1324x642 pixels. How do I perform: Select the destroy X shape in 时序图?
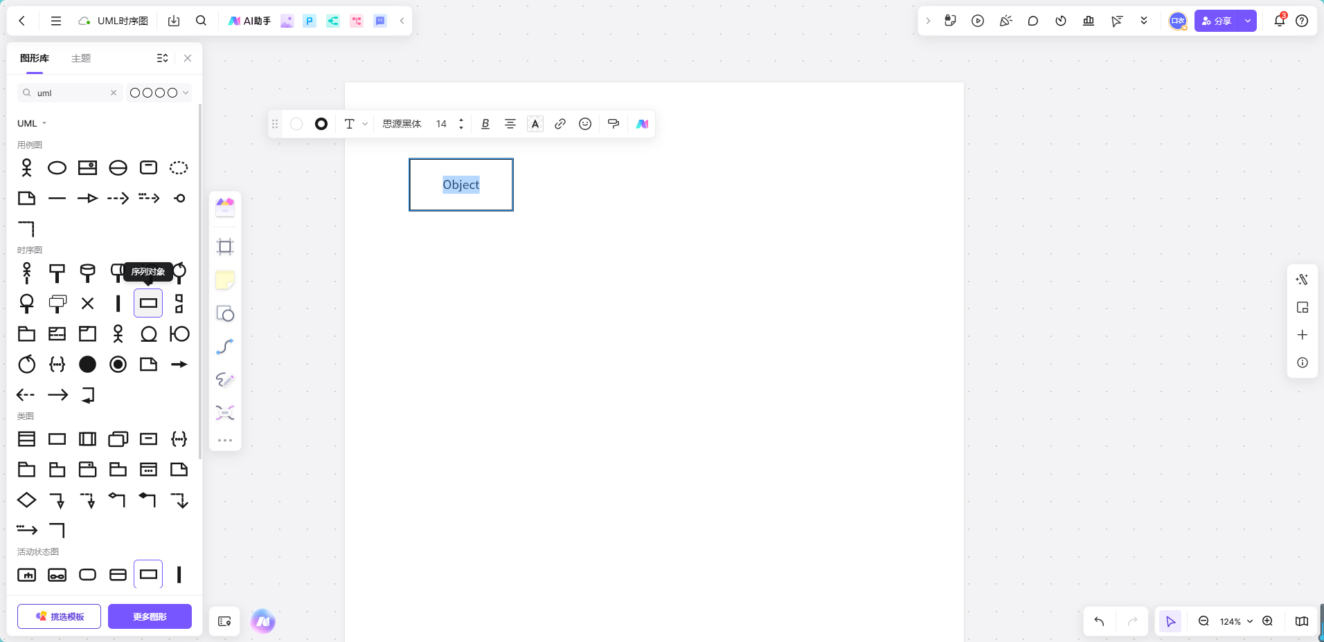pyautogui.click(x=87, y=303)
